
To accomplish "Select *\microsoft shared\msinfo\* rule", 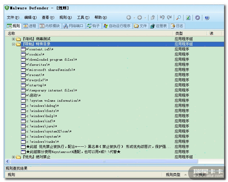I will pyautogui.click(x=50, y=70).
